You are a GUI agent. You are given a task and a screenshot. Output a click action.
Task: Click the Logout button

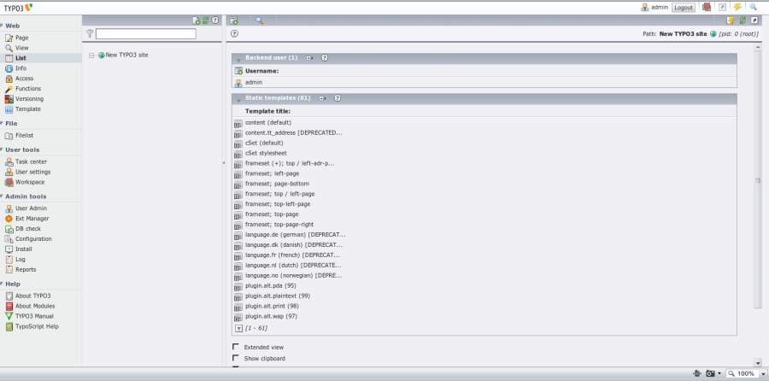684,8
